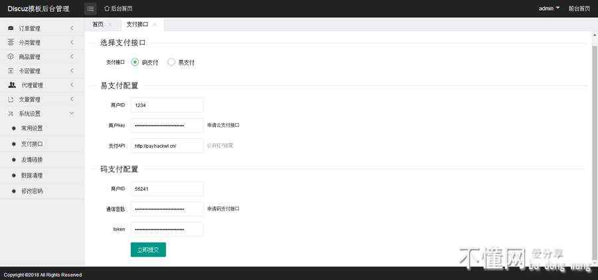Click the 订单管理 sidebar icon
Image resolution: width=598 pixels, height=280 pixels.
11,29
